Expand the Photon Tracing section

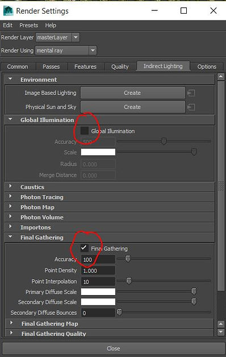click(x=10, y=197)
